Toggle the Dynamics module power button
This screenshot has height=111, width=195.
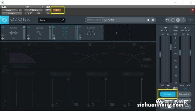(3, 27)
